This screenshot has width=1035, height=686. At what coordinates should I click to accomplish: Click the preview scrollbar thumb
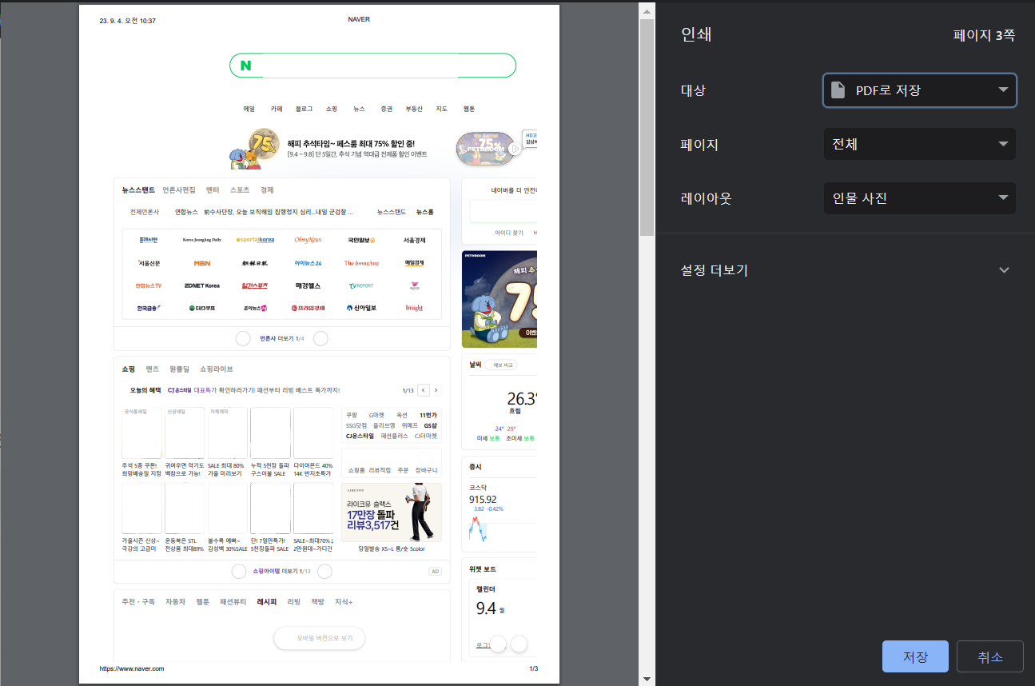647,126
